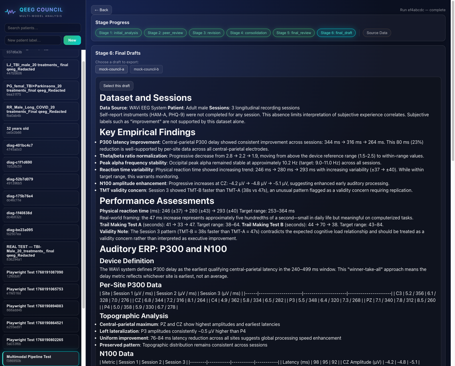Open LJ_TBI_male_20 treatments patient entry
The image size is (455, 366).
click(x=41, y=69)
